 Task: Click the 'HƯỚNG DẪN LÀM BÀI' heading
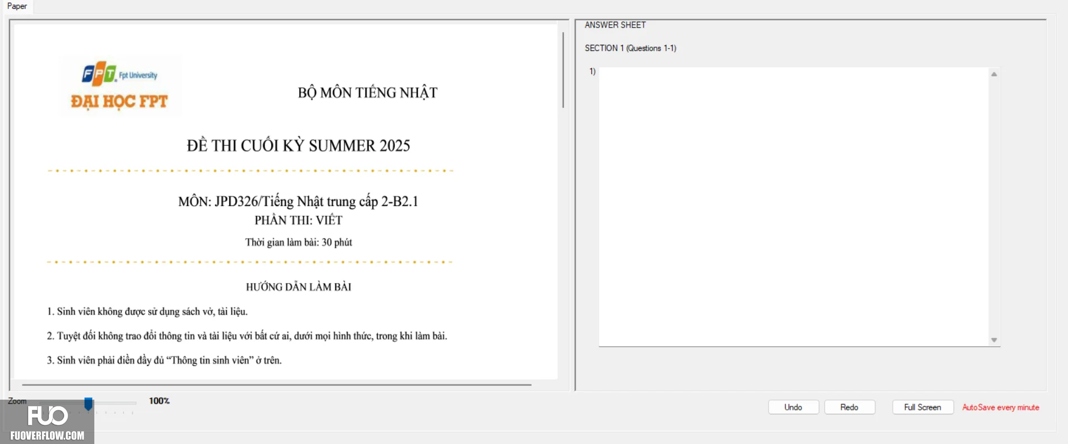tap(298, 287)
